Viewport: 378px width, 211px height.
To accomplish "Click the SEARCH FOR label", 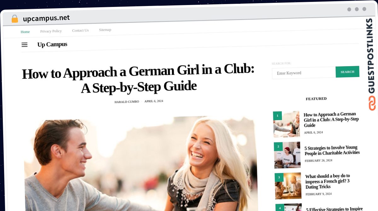I will [281, 64].
